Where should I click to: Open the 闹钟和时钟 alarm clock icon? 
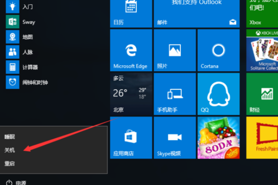click(13, 82)
